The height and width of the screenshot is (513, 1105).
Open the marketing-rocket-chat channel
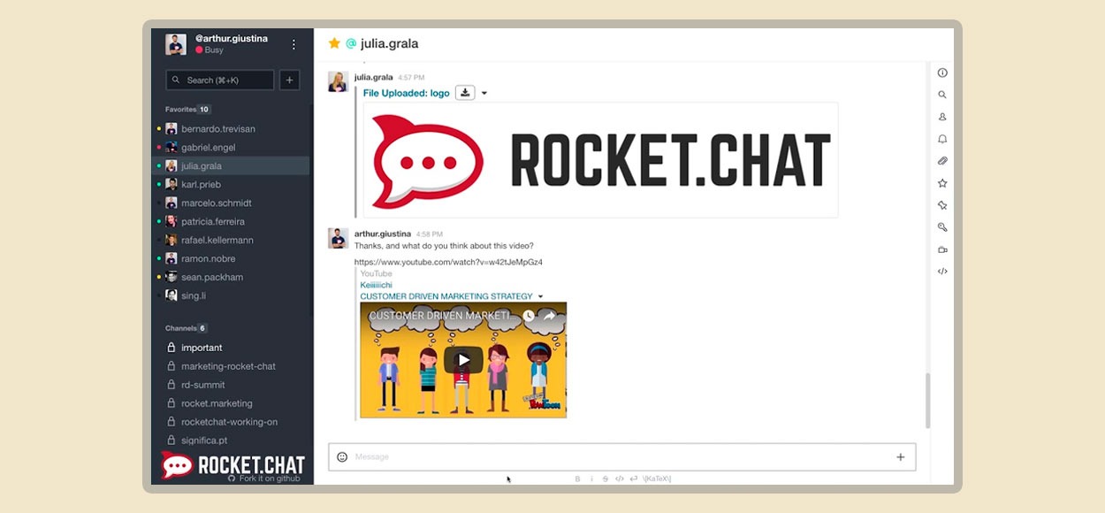[230, 367]
